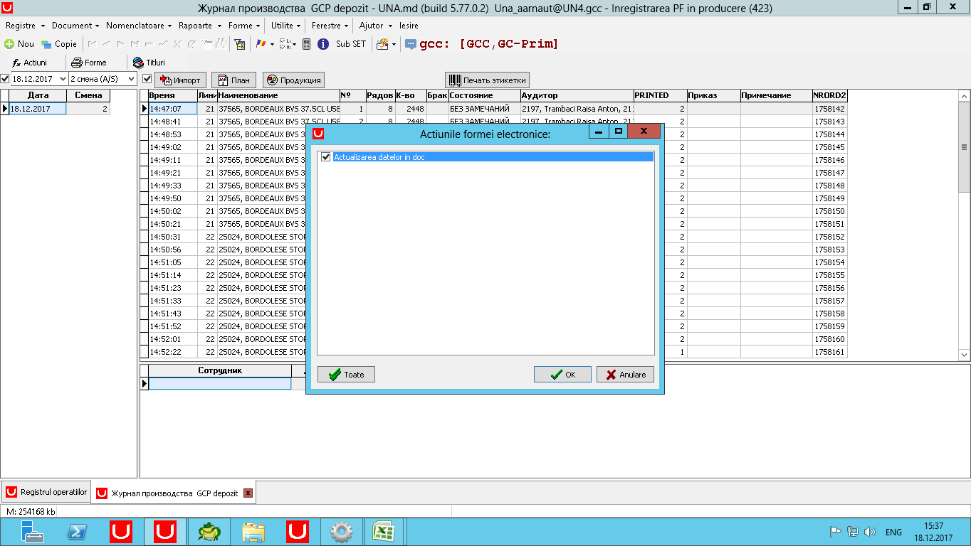Open the date 18.12.2017 dropdown
The height and width of the screenshot is (546, 971).
pos(63,79)
